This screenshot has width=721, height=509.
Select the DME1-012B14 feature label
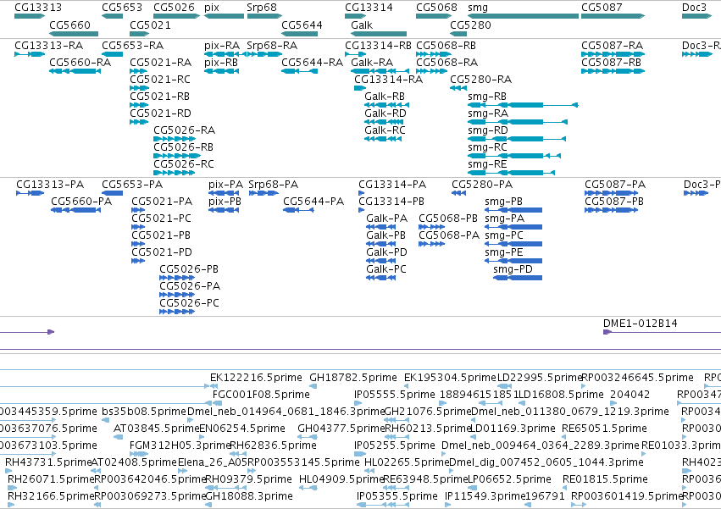tap(641, 324)
